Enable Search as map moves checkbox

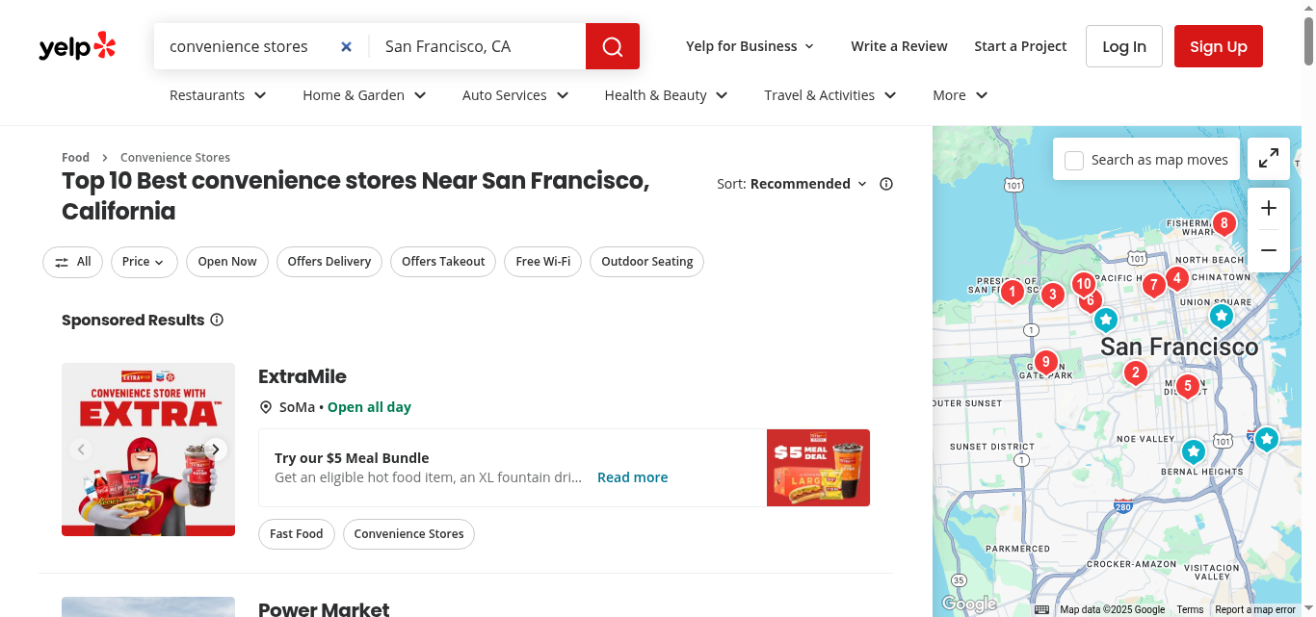click(1073, 160)
